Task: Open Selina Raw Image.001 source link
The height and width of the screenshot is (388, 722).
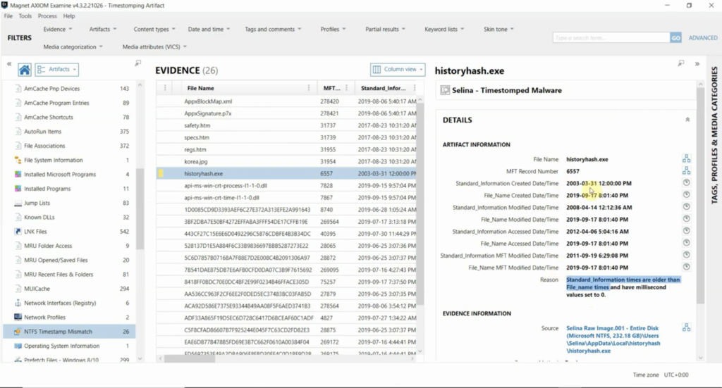Action: pyautogui.click(x=613, y=339)
